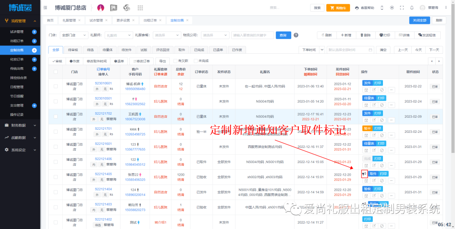Screen dimensions: 455x229
Task: Click the question mark help icon
Action: (x=296, y=35)
